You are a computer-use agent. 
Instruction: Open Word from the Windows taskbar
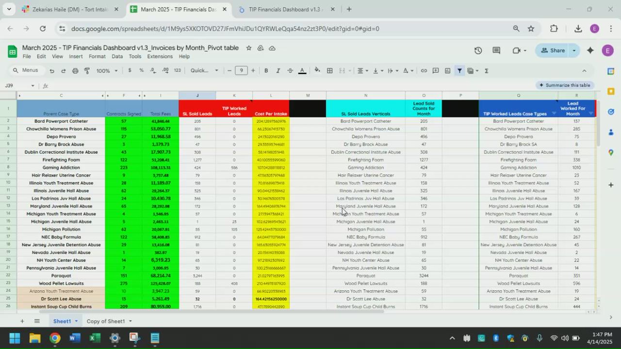click(75, 338)
